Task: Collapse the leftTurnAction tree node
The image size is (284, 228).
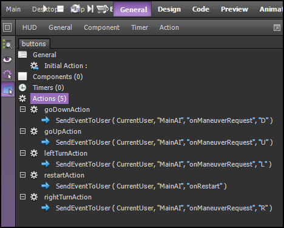Action: point(22,153)
